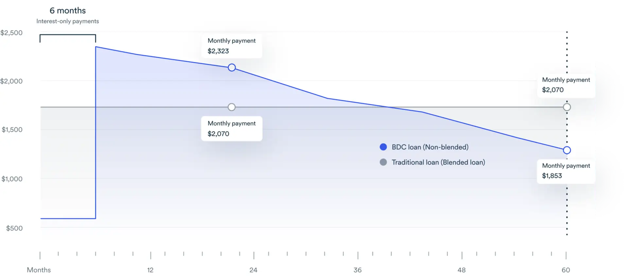The width and height of the screenshot is (628, 276).
Task: Click the "Interest-only payments" label
Action: 68,21
